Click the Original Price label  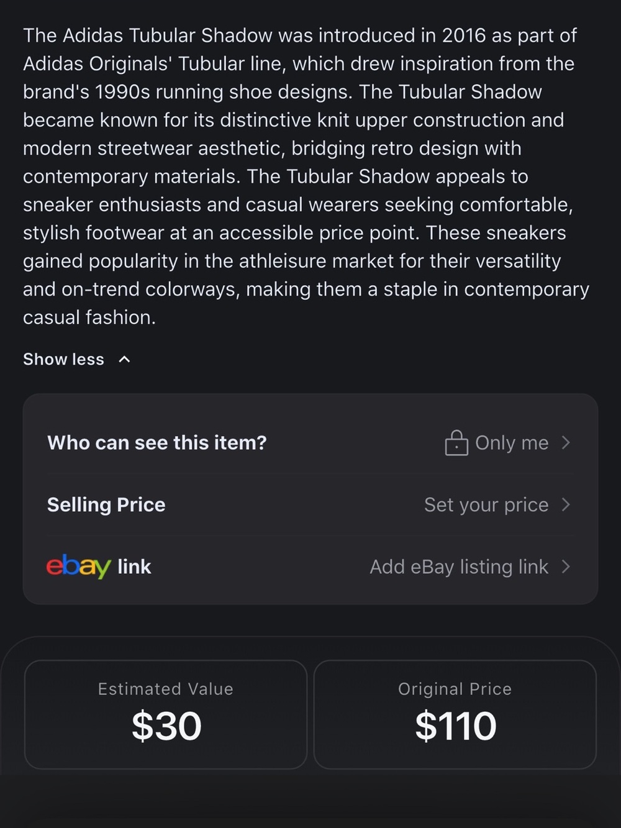(x=455, y=689)
